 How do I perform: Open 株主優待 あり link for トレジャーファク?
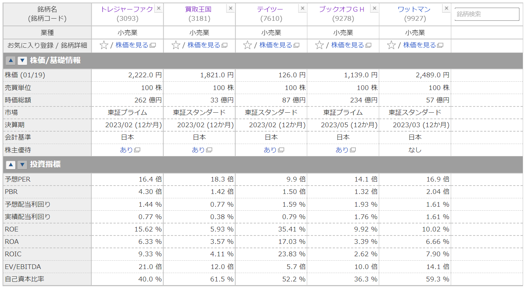[x=130, y=150]
